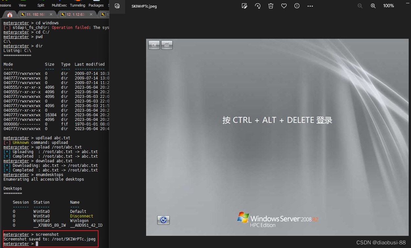Click the zoom in magnifier icon
The height and width of the screenshot is (248, 411).
tap(373, 6)
